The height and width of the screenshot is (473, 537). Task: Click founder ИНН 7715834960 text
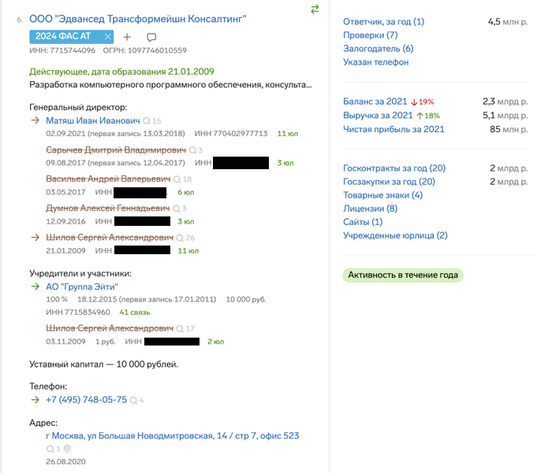(x=78, y=312)
